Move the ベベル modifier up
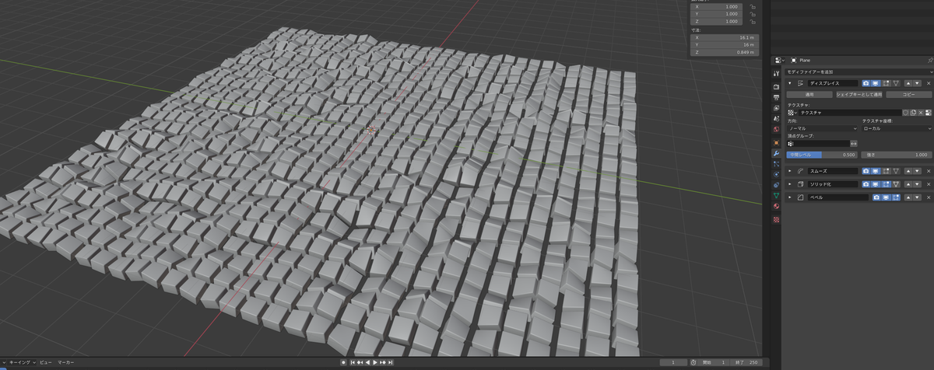934x370 pixels. click(908, 197)
